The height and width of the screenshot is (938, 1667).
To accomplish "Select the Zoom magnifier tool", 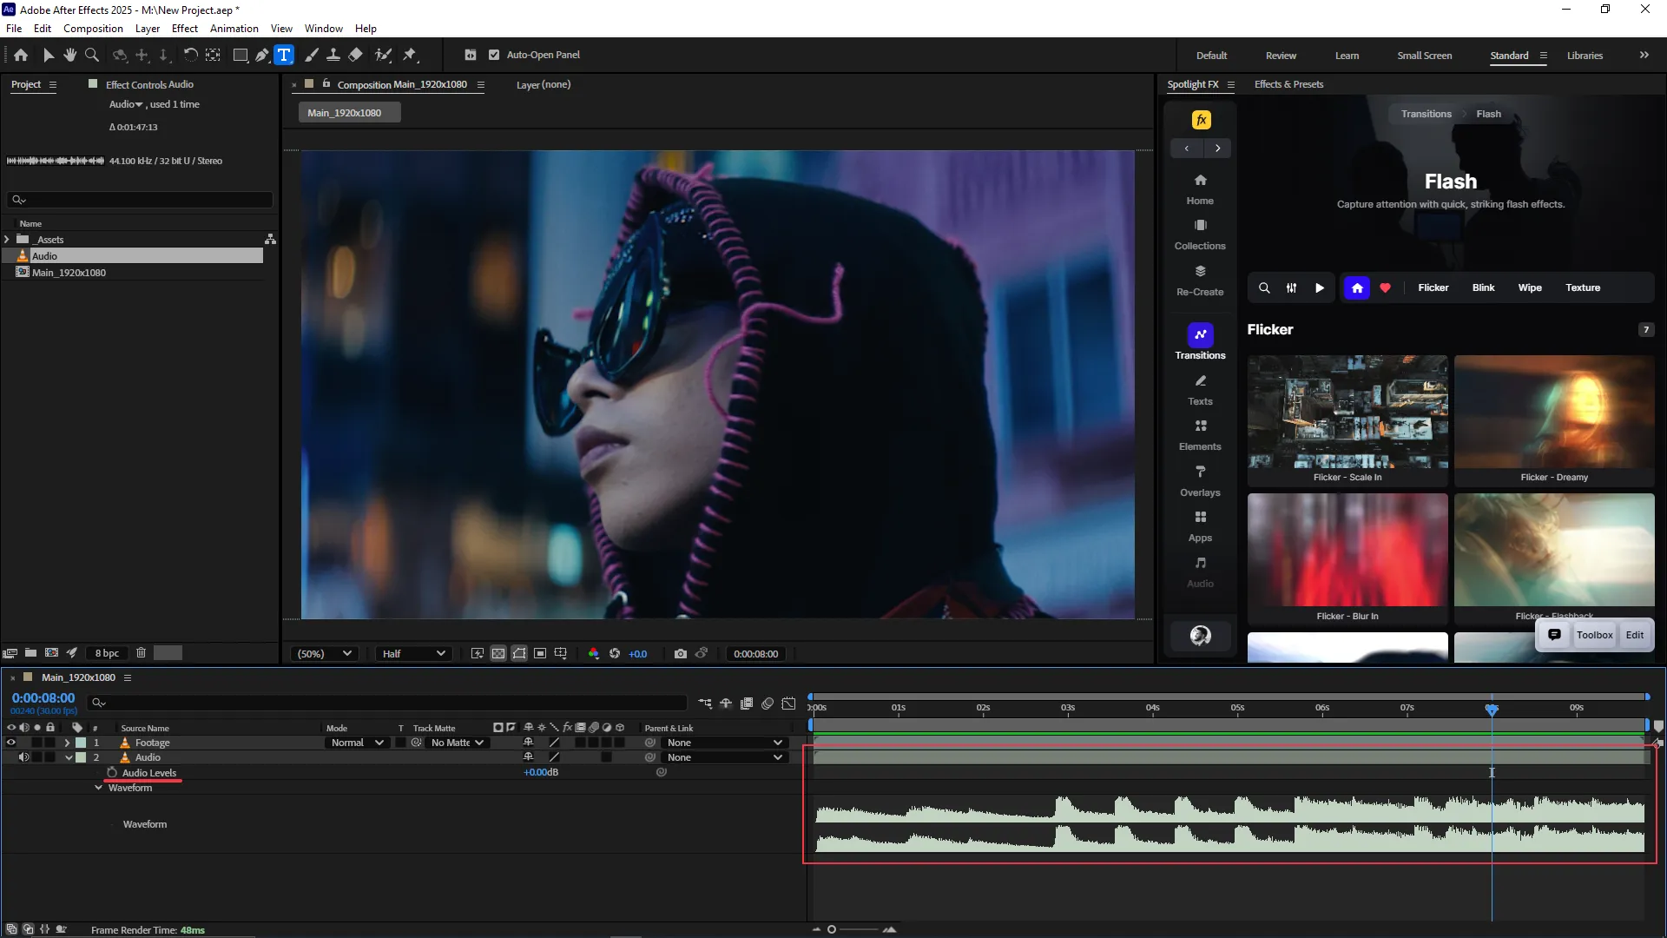I will [91, 55].
